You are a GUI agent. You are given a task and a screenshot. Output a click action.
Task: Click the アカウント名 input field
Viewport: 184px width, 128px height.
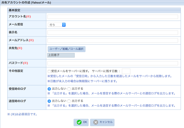point(113,17)
